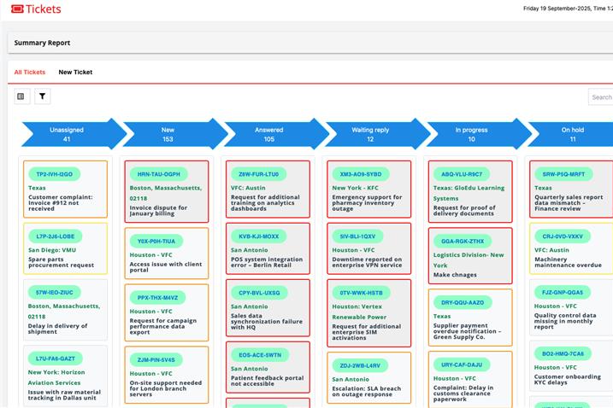Click the On hold stage header
This screenshot has height=408, width=613.
coord(572,134)
